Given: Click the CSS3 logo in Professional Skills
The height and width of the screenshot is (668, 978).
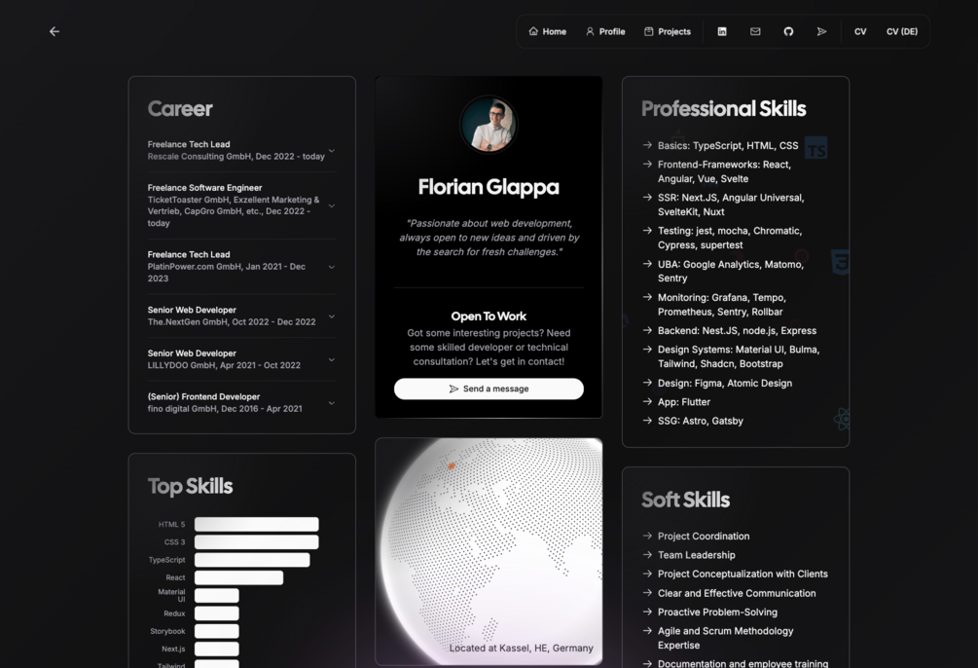Looking at the screenshot, I should pos(840,262).
